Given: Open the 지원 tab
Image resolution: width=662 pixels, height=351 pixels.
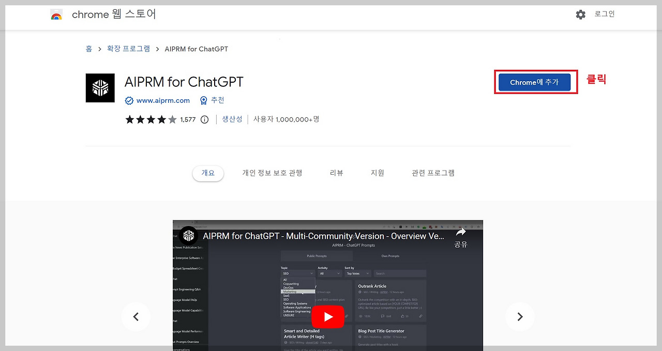Looking at the screenshot, I should [378, 173].
